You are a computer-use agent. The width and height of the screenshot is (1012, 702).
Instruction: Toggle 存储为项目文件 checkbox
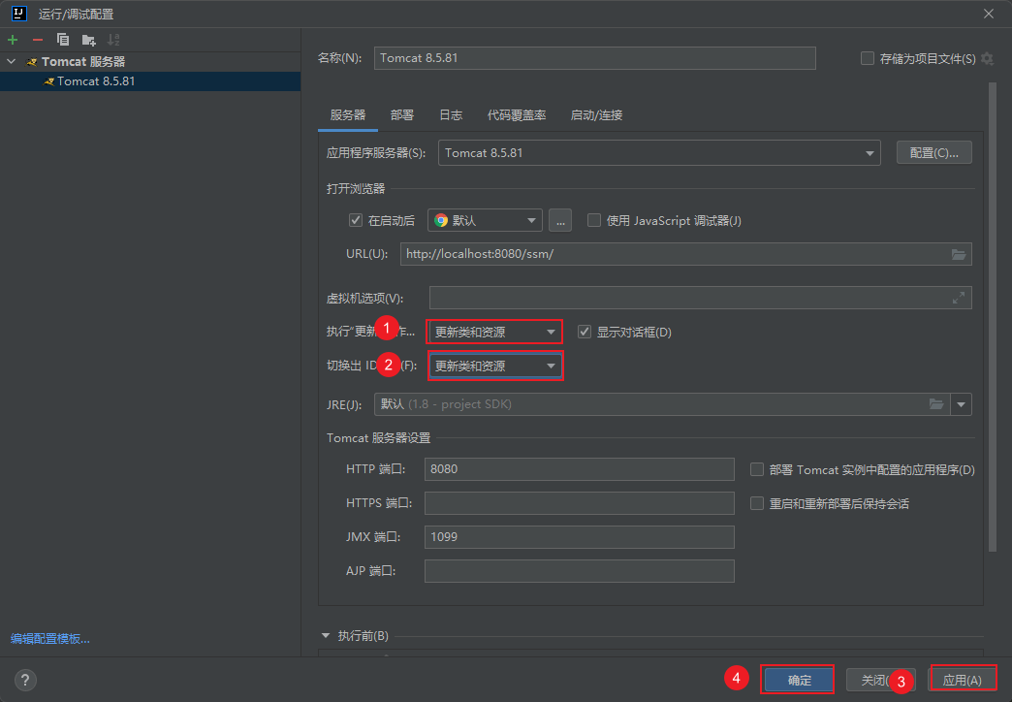click(x=868, y=59)
